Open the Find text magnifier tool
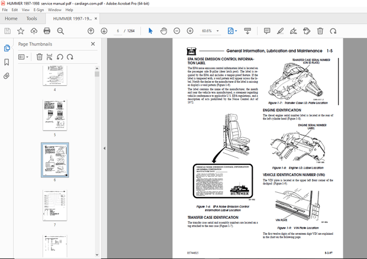 [60, 31]
